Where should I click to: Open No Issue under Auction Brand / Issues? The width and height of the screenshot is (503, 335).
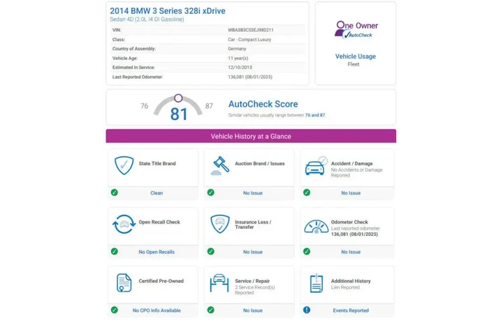pos(253,193)
